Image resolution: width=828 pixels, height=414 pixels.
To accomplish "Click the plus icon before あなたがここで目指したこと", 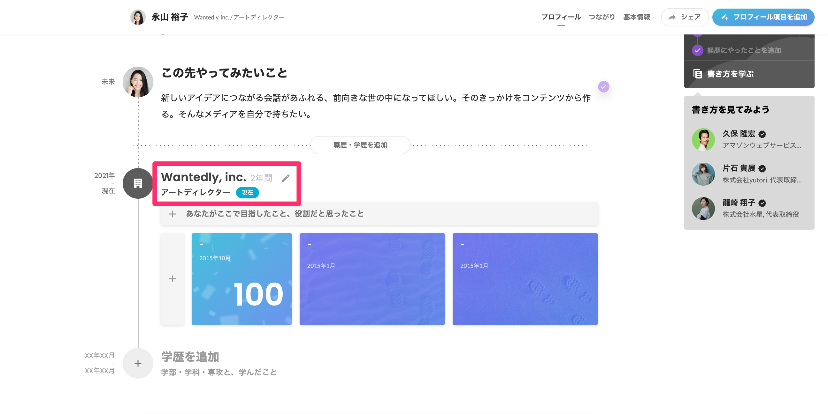I will point(172,214).
